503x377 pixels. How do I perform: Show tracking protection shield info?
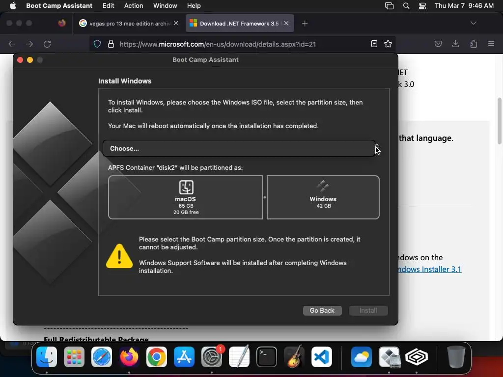tap(97, 44)
